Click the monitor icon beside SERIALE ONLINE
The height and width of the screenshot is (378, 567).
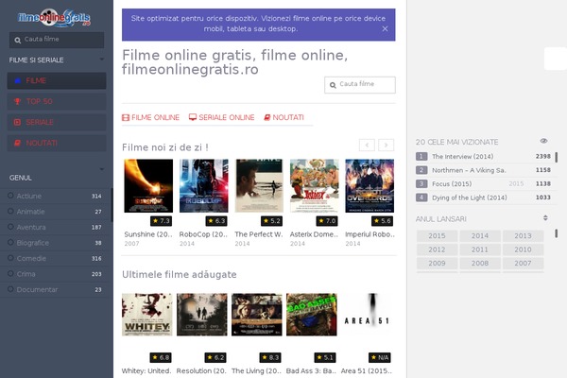[193, 117]
